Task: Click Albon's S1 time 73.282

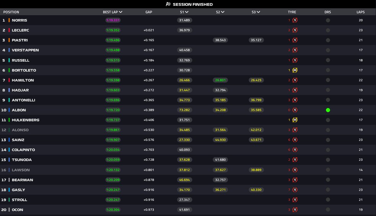Action: point(185,110)
